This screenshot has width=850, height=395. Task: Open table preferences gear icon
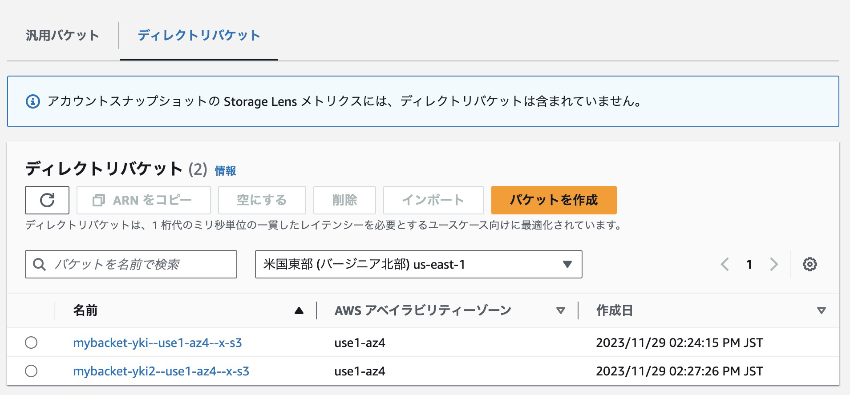(x=810, y=264)
